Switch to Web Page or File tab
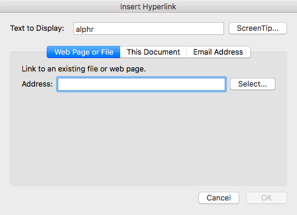 (83, 52)
